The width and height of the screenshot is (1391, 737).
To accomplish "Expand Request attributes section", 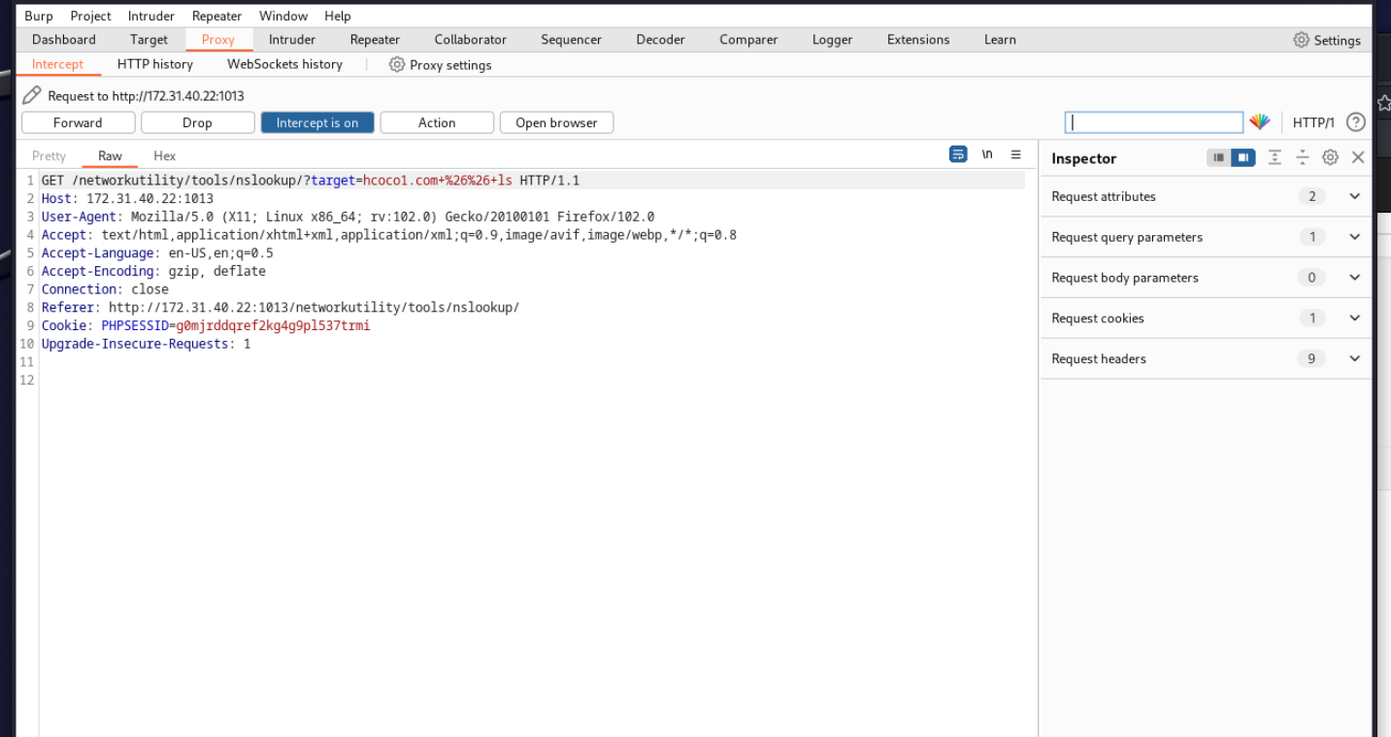I will 1207,196.
